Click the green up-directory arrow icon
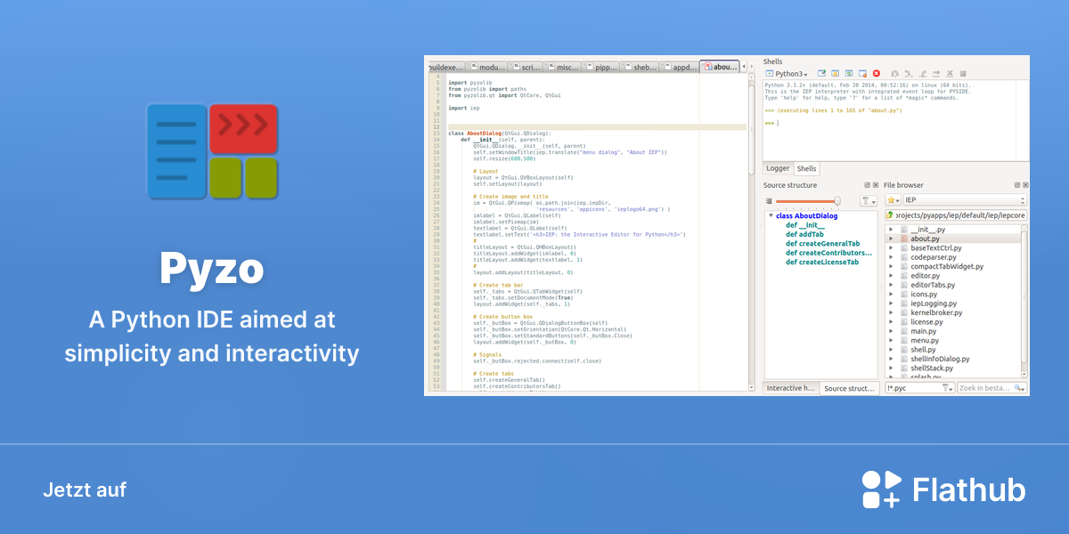The width and height of the screenshot is (1069, 534). 890,214
